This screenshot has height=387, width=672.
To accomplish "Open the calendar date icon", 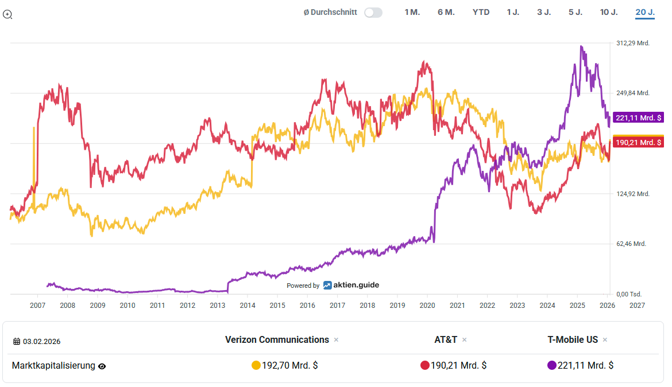I will [x=17, y=342].
